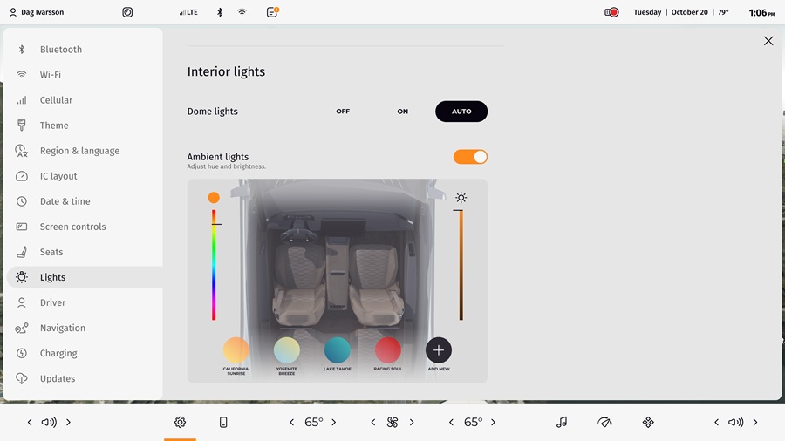Image resolution: width=785 pixels, height=441 pixels.
Task: Set Dome lights to OFF
Action: (343, 112)
